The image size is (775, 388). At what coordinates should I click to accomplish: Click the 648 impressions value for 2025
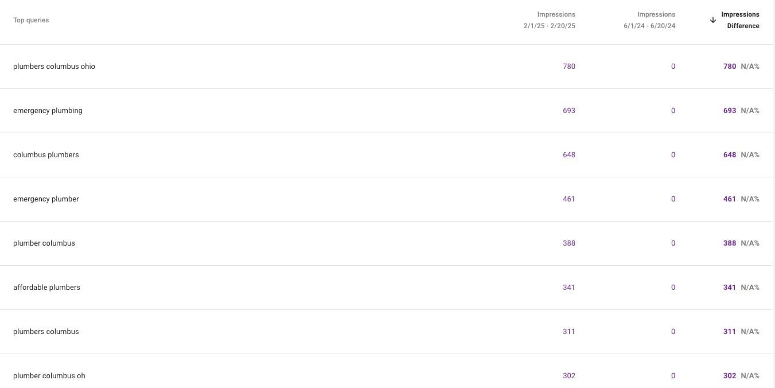(568, 155)
